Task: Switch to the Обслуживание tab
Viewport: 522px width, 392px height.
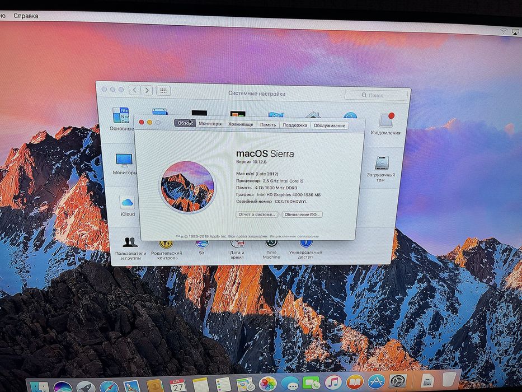Action: click(330, 125)
